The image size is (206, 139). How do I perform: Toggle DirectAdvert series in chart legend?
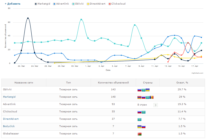click(96, 4)
